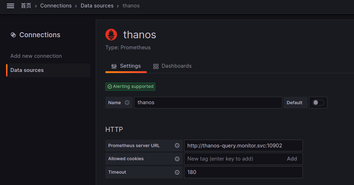Select Data sources in the sidebar

pos(27,70)
